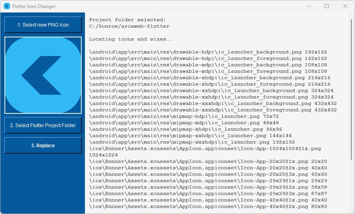
Task: Click the 'Project folder selected:' line
Action: pyautogui.click(x=128, y=20)
